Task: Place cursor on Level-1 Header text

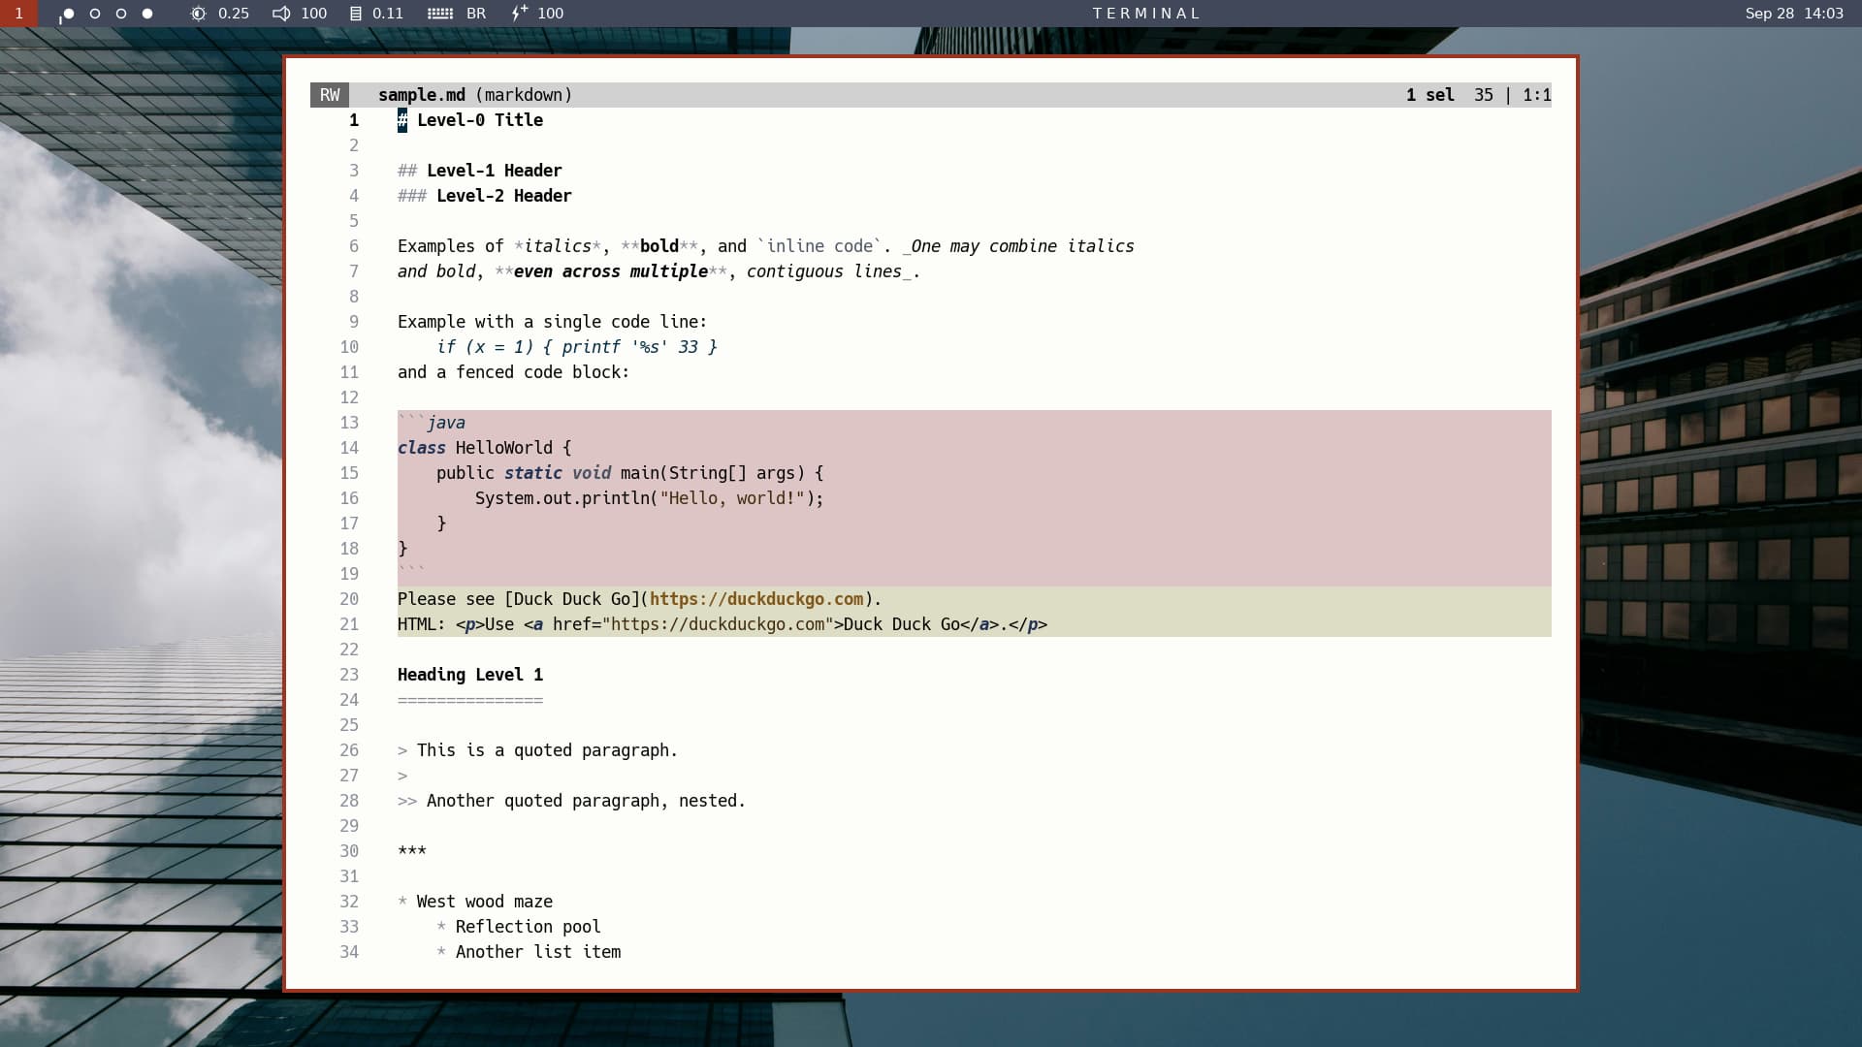Action: coord(494,171)
